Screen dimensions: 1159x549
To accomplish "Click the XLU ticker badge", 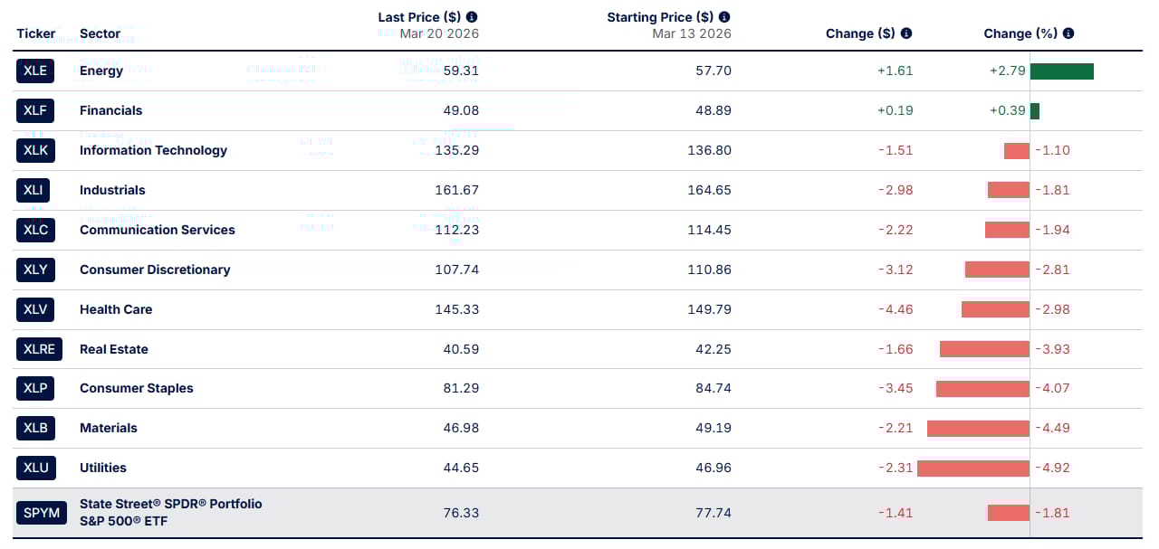I will (35, 468).
